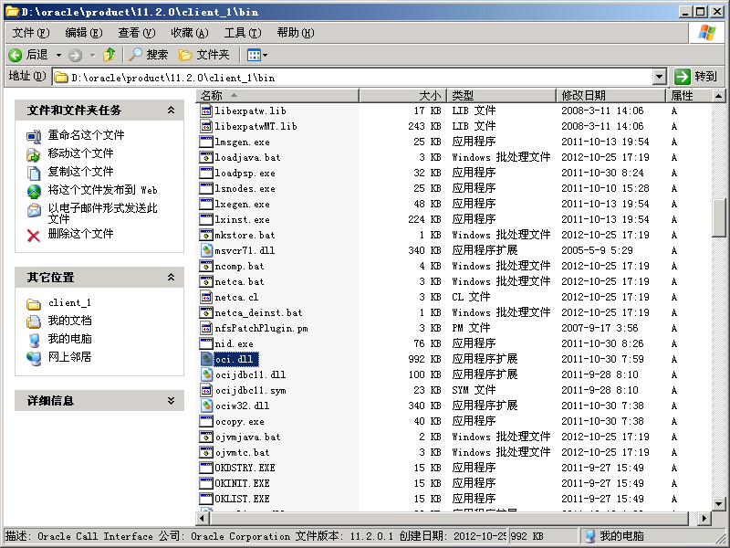The width and height of the screenshot is (730, 548).
Task: Click the red X delete icon
Action: [x=34, y=236]
